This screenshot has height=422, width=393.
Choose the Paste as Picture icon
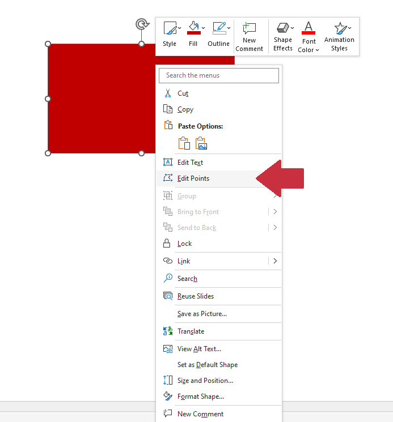(201, 143)
